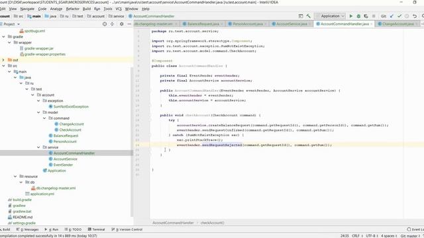This screenshot has height=238, width=424.
Task: Open the Tools menu
Action: click(108, 9)
